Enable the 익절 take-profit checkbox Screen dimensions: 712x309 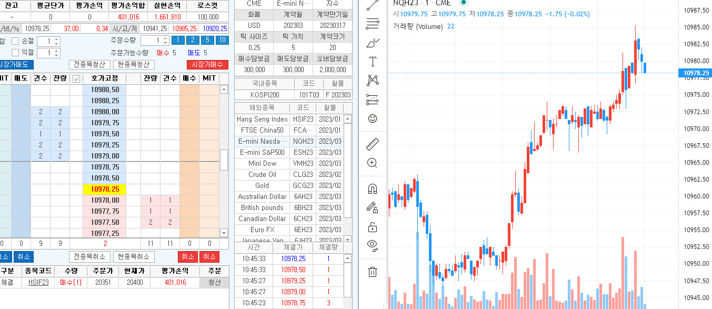click(15, 53)
